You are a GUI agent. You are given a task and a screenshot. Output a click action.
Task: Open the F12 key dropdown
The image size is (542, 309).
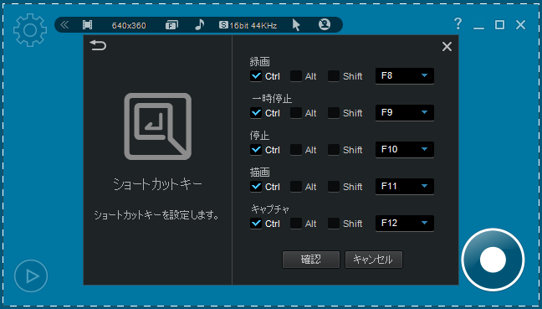pos(405,224)
